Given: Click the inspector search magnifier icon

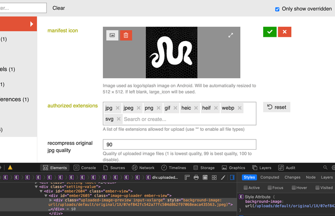Looking at the screenshot, I should pos(325,168).
